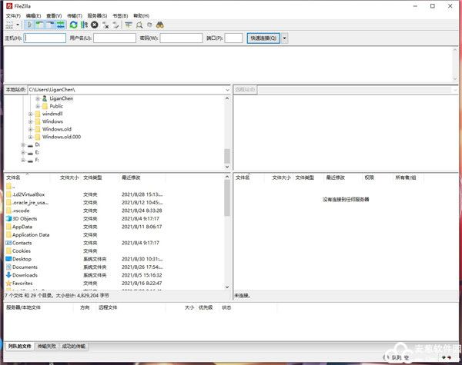462x365 pixels.
Task: Open the quick connect history dropdown arrow
Action: pos(285,38)
